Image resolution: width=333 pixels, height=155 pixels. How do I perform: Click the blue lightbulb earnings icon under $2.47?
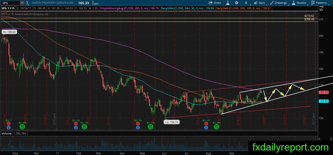(206, 127)
